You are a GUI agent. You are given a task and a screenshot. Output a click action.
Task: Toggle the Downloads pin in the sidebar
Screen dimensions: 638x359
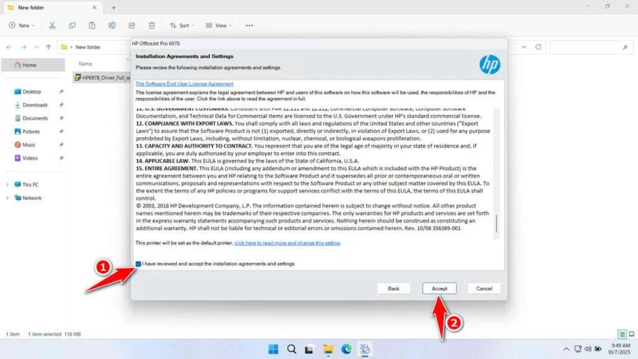coord(60,105)
